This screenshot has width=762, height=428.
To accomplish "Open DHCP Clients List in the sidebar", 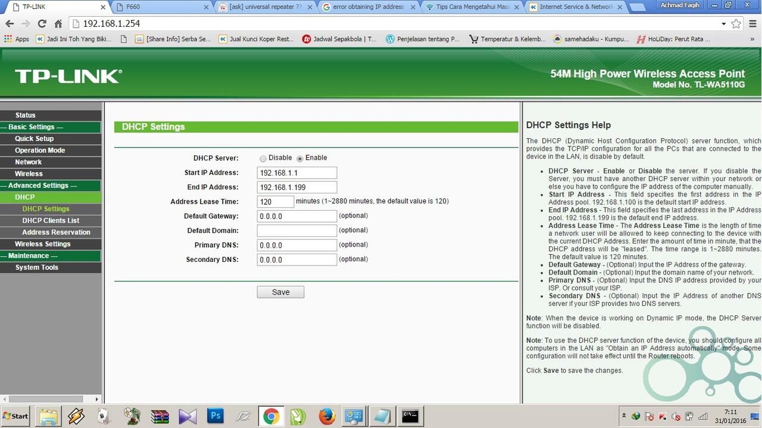I will point(51,221).
